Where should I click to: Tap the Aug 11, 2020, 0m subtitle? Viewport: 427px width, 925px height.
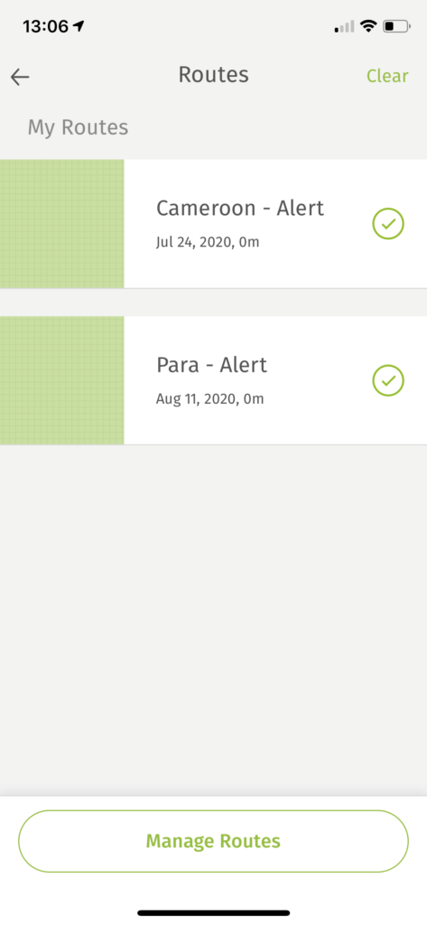point(210,398)
